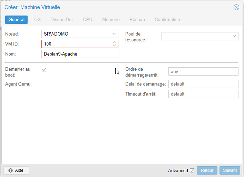
Task: Select the CPU tab
Action: (x=88, y=19)
